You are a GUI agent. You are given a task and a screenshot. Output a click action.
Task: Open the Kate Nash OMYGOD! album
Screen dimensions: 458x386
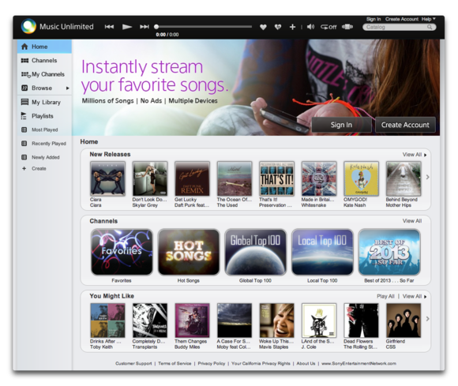click(361, 178)
